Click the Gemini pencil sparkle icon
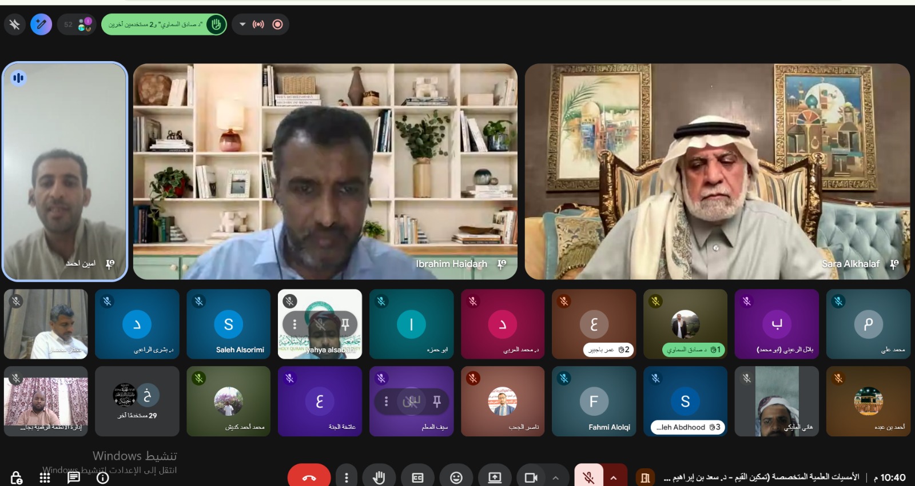The width and height of the screenshot is (915, 486). 41,25
